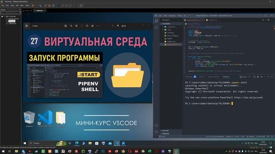Image resolution: width=275 pixels, height=154 pixels.
Task: Open the VMware snapshot manager icon
Action: click(x=53, y=6)
